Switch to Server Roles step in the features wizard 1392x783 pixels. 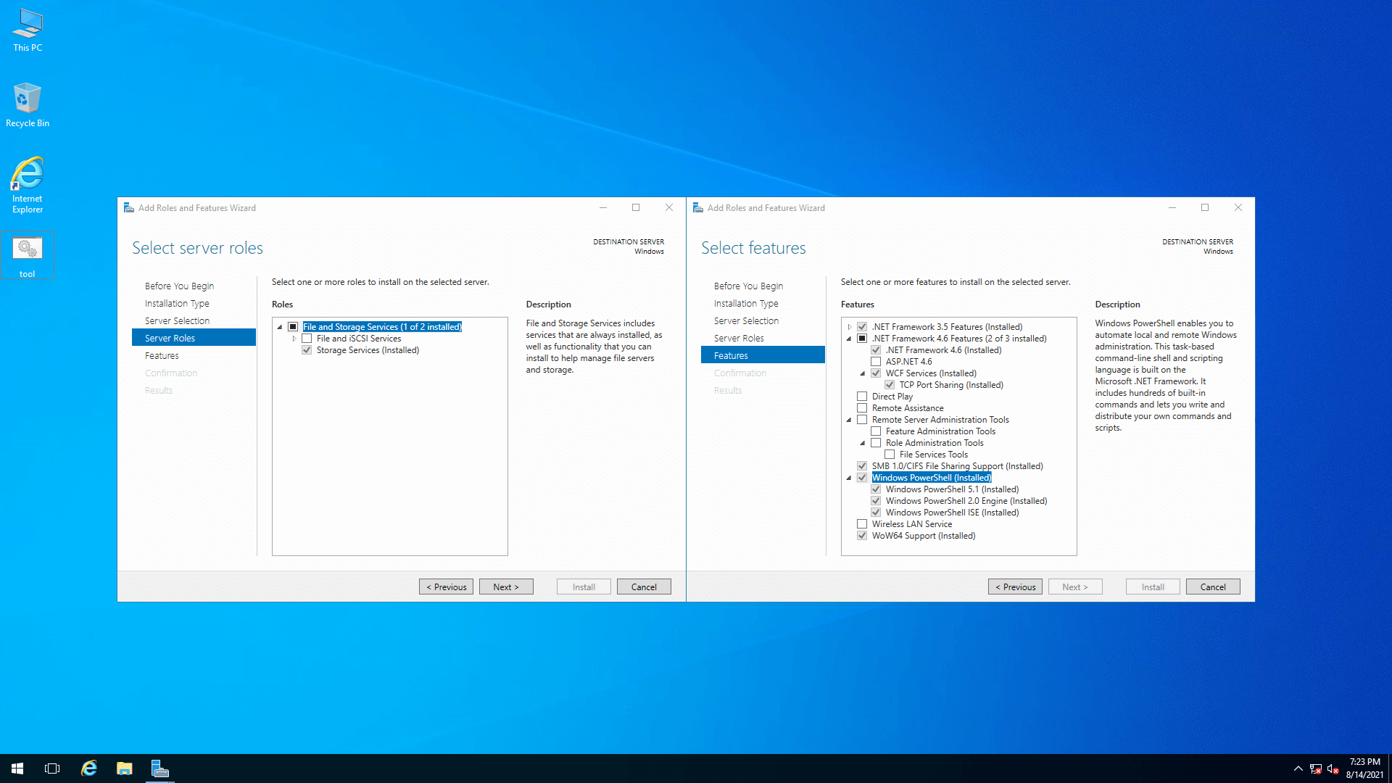pyautogui.click(x=739, y=339)
